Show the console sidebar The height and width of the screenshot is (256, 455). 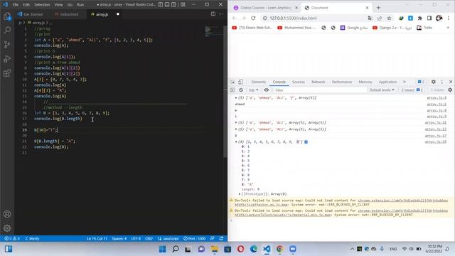coord(232,90)
